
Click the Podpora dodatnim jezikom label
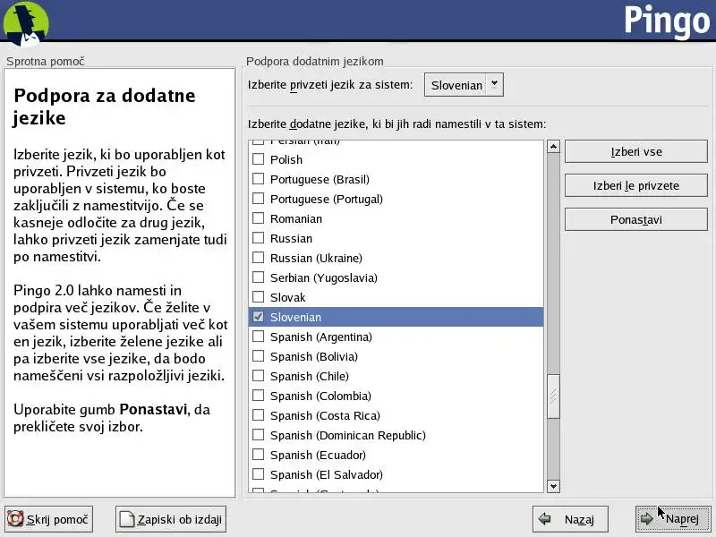[x=315, y=61]
